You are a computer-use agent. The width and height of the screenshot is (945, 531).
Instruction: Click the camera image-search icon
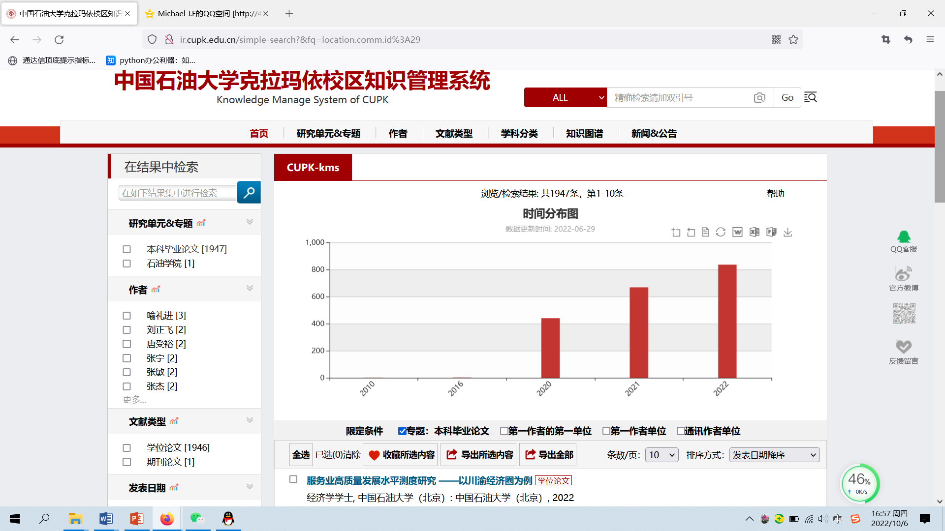(x=759, y=97)
